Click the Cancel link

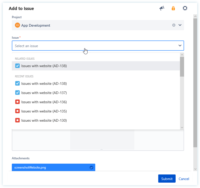[184, 179]
